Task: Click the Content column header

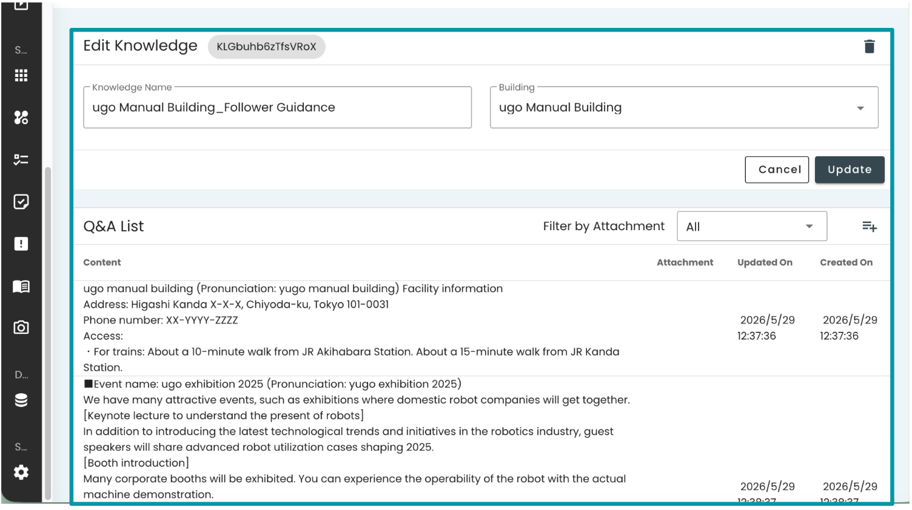Action: [102, 262]
